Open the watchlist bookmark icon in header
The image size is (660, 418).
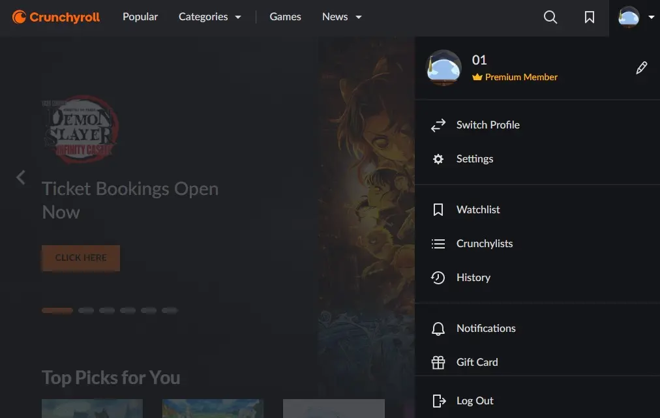pos(590,17)
